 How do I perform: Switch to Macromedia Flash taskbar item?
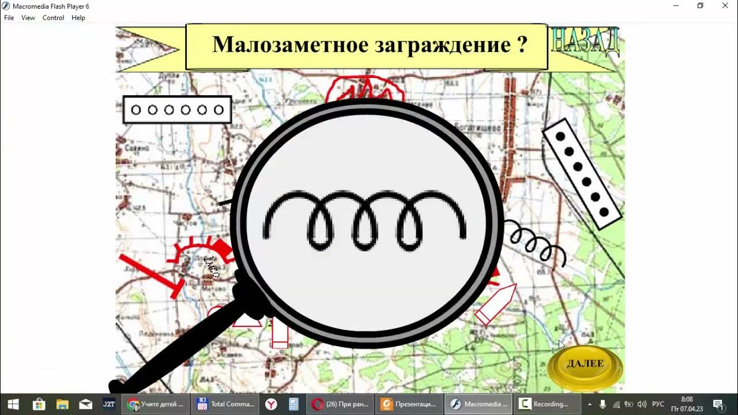(479, 404)
